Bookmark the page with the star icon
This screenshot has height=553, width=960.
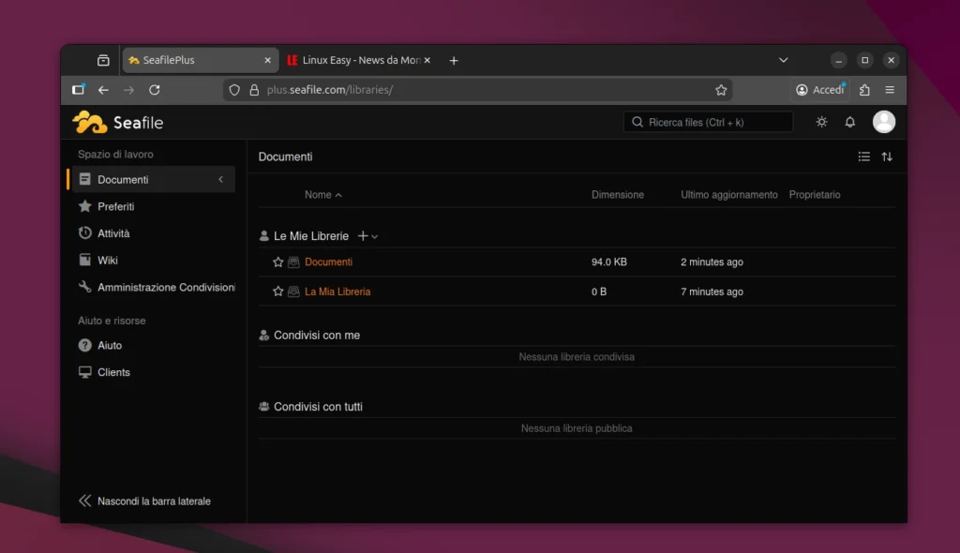(x=721, y=89)
